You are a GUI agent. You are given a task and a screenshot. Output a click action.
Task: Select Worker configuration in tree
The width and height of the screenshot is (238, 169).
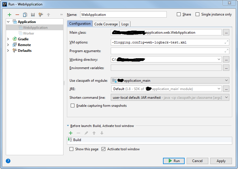pyautogui.click(x=35, y=33)
